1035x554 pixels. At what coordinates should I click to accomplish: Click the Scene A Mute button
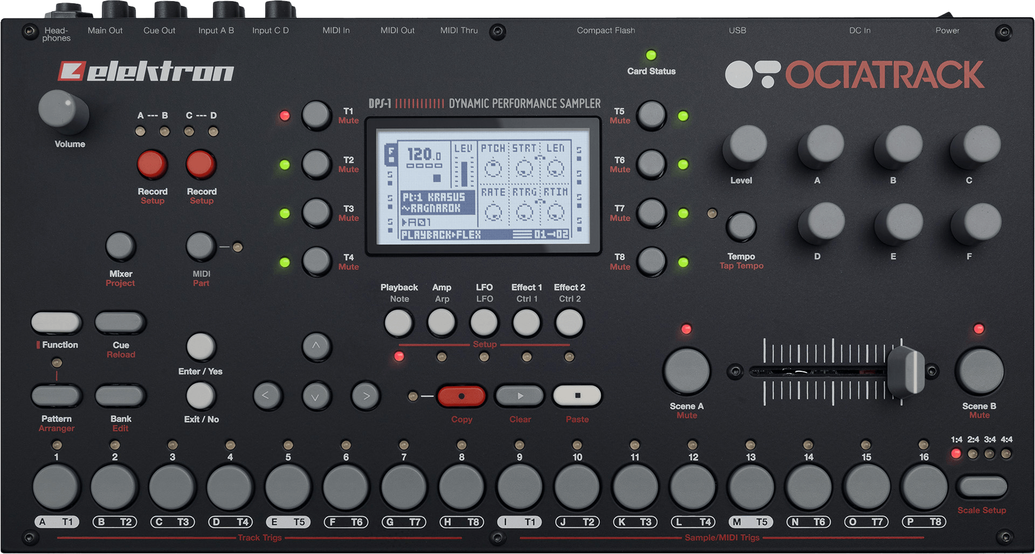687,371
